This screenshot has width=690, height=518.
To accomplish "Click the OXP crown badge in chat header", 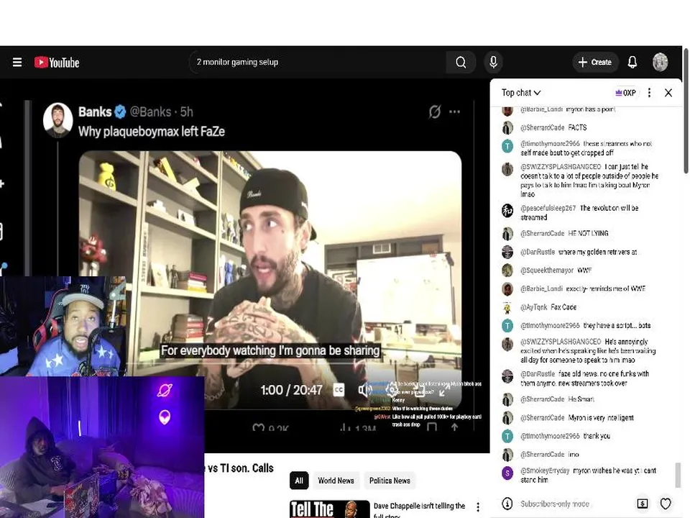I will click(x=625, y=93).
